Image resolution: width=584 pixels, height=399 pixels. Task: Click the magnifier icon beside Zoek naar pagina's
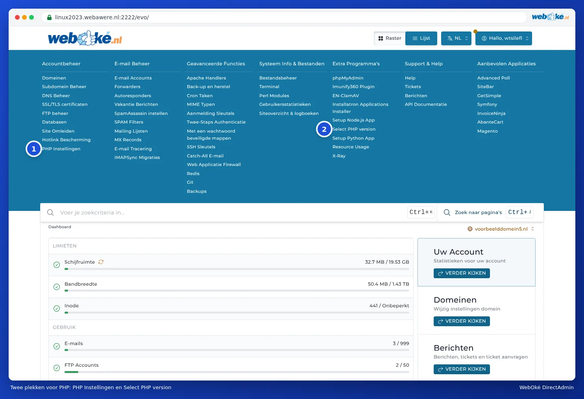click(x=447, y=212)
